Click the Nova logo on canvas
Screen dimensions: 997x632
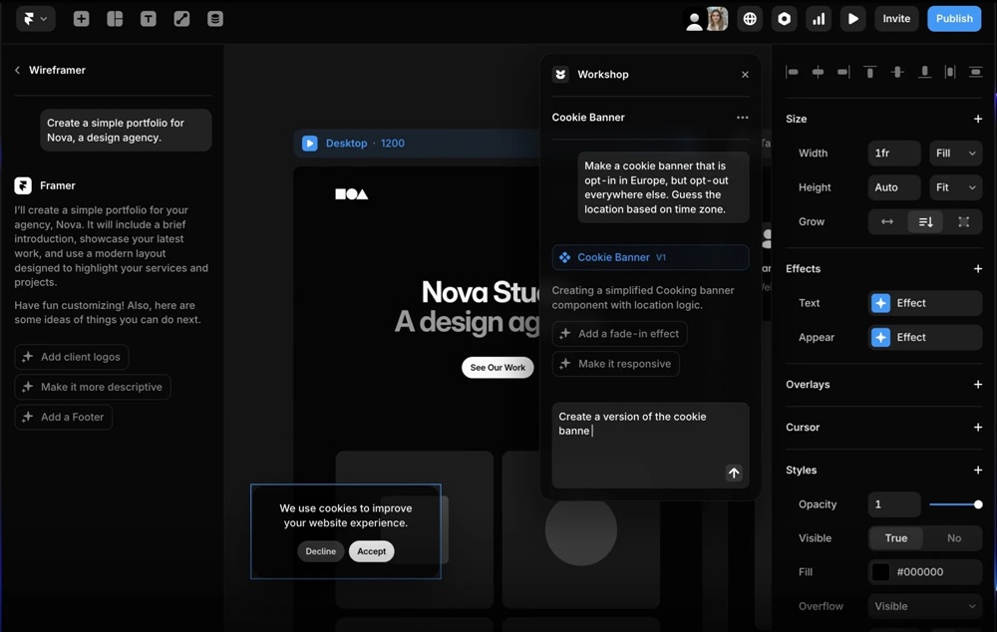point(352,194)
